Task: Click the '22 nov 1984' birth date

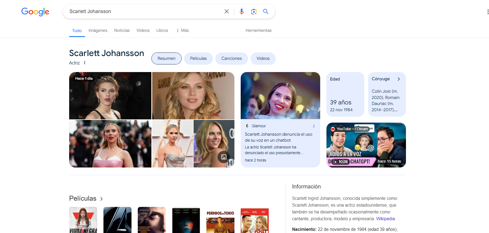Action: pos(341,110)
